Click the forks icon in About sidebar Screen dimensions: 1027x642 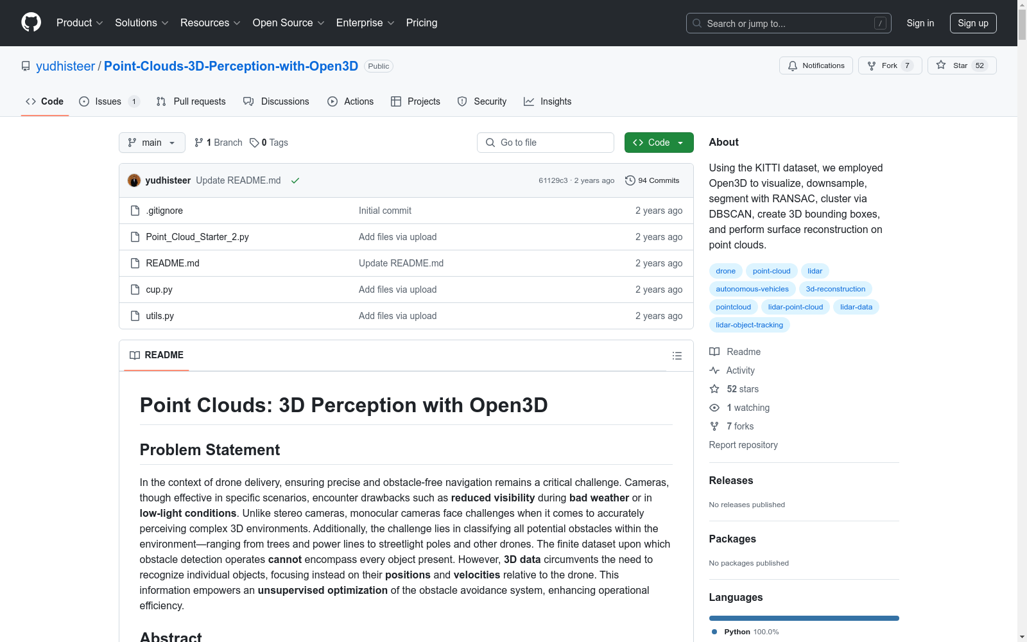(x=714, y=426)
